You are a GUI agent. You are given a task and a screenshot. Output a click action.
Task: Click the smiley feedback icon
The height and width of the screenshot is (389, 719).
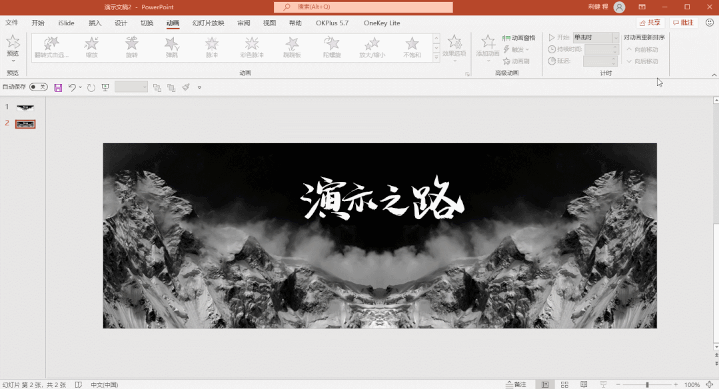[x=710, y=23]
